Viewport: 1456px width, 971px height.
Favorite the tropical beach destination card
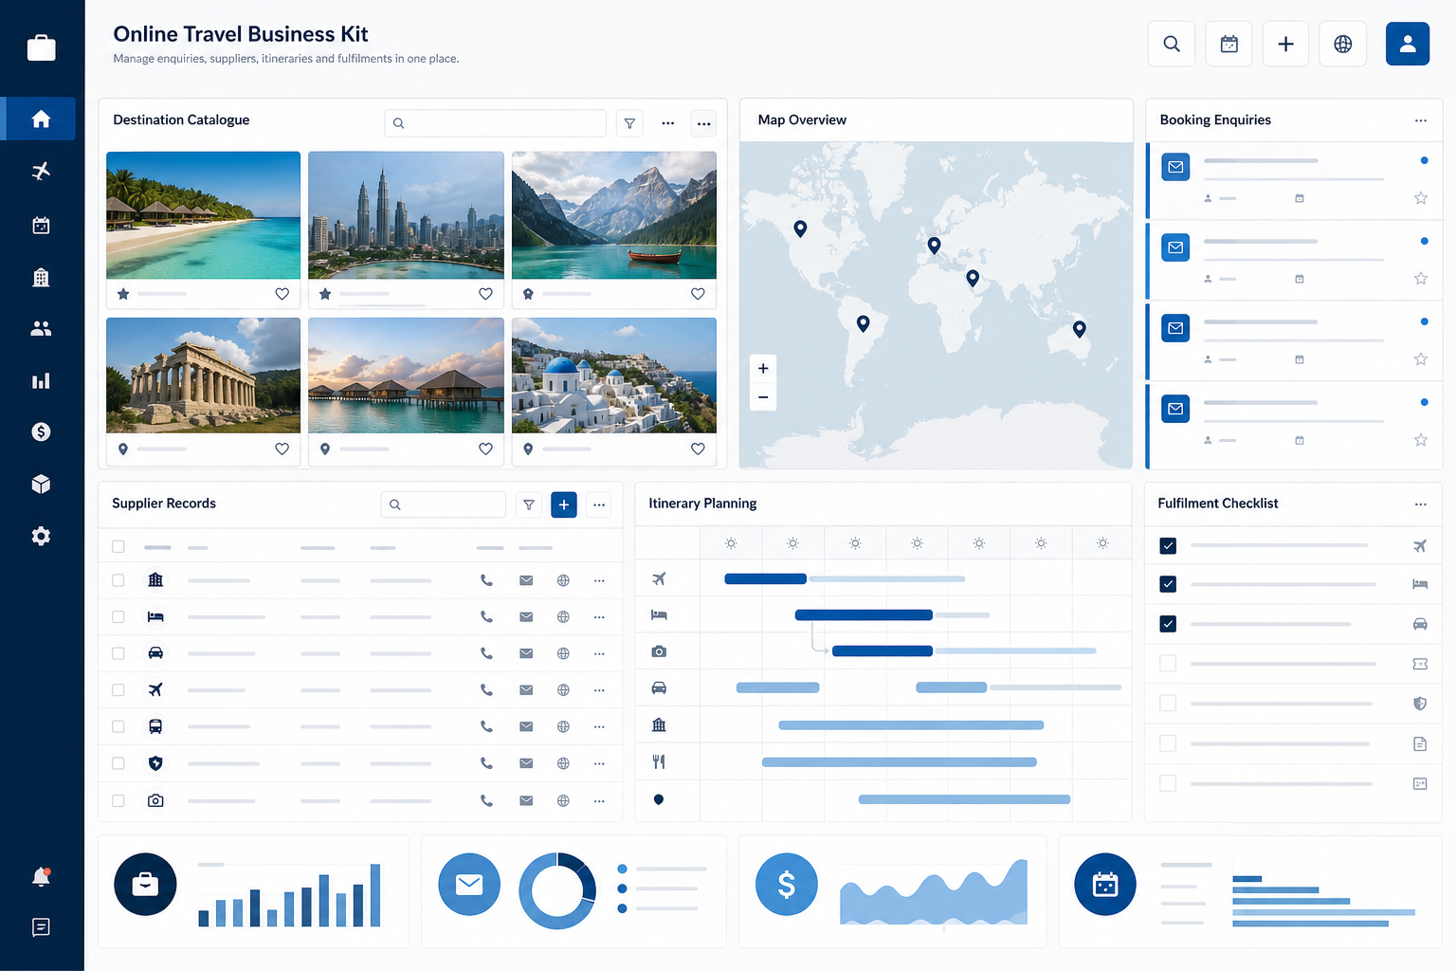(282, 294)
